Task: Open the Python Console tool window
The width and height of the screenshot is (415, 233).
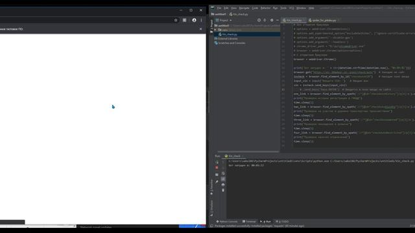Action: click(227, 221)
